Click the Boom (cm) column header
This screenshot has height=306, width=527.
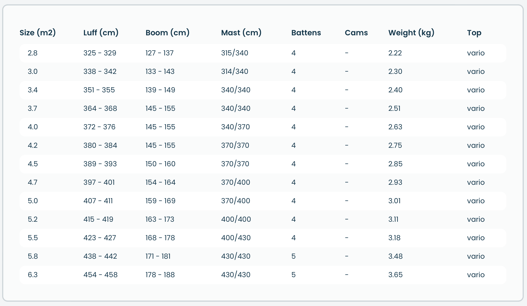[167, 33]
